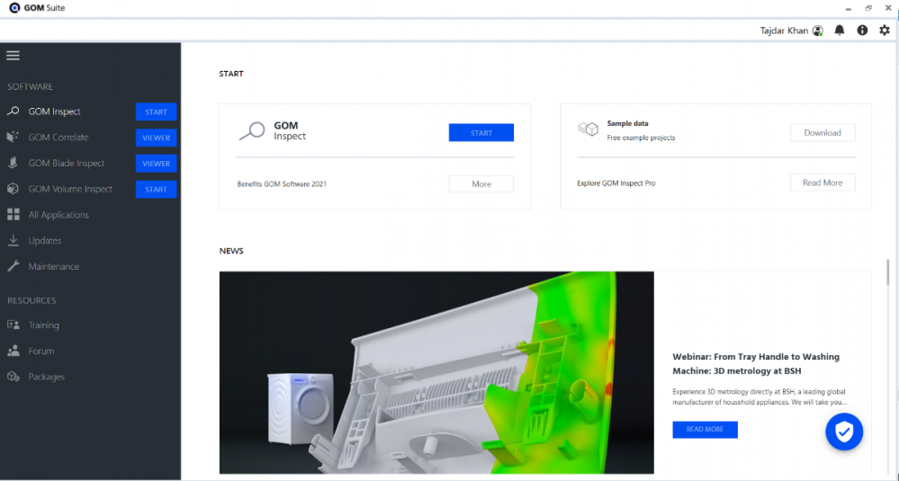Open Training resources
This screenshot has height=481, width=899.
click(43, 325)
